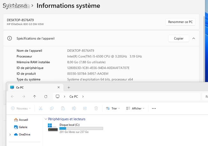Click the Share icon in Explorer toolbar

coord(85,108)
